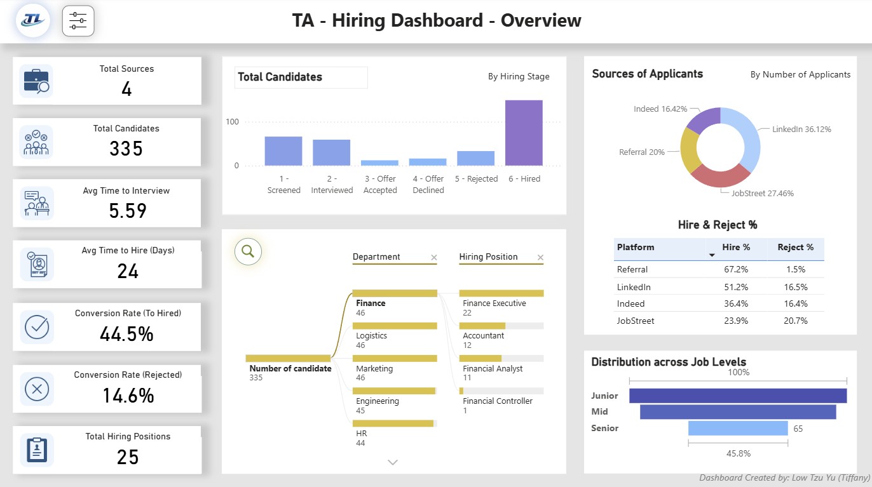Click the 6 - Hired purple bar
Screen dimensions: 872x487
[x=524, y=133]
